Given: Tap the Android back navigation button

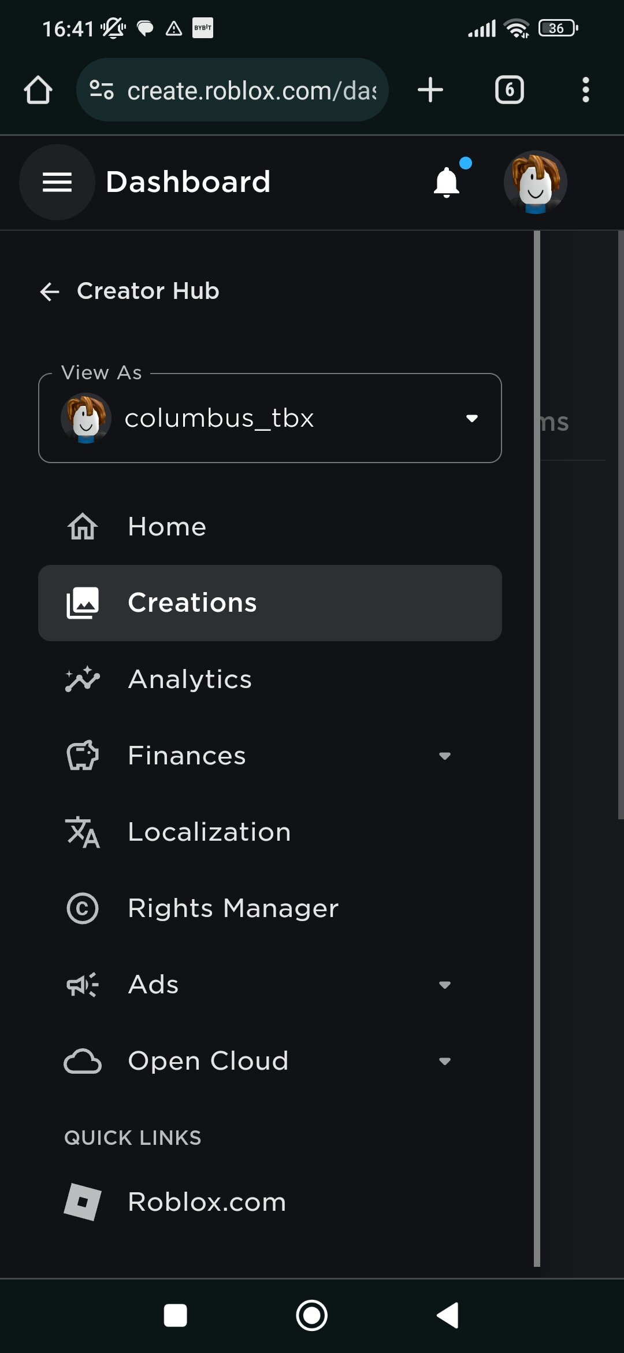Looking at the screenshot, I should [448, 1315].
